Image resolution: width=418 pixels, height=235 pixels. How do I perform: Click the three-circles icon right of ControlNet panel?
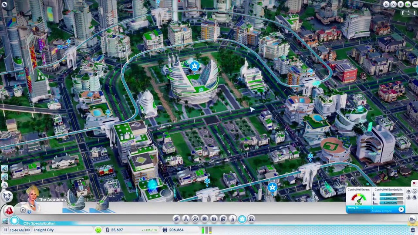(415, 191)
